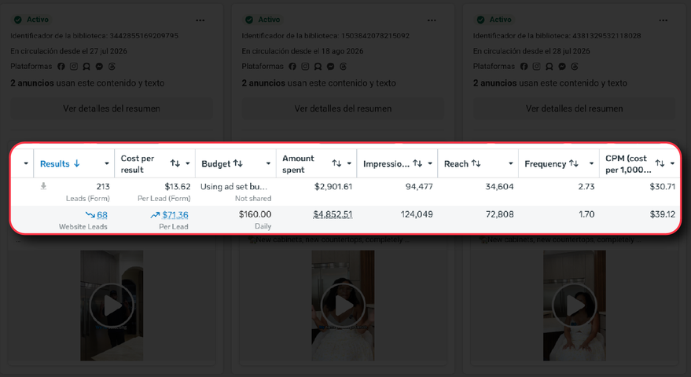Click sort arrows on Reach column
Viewport: 691px width, 377px height.
point(476,163)
